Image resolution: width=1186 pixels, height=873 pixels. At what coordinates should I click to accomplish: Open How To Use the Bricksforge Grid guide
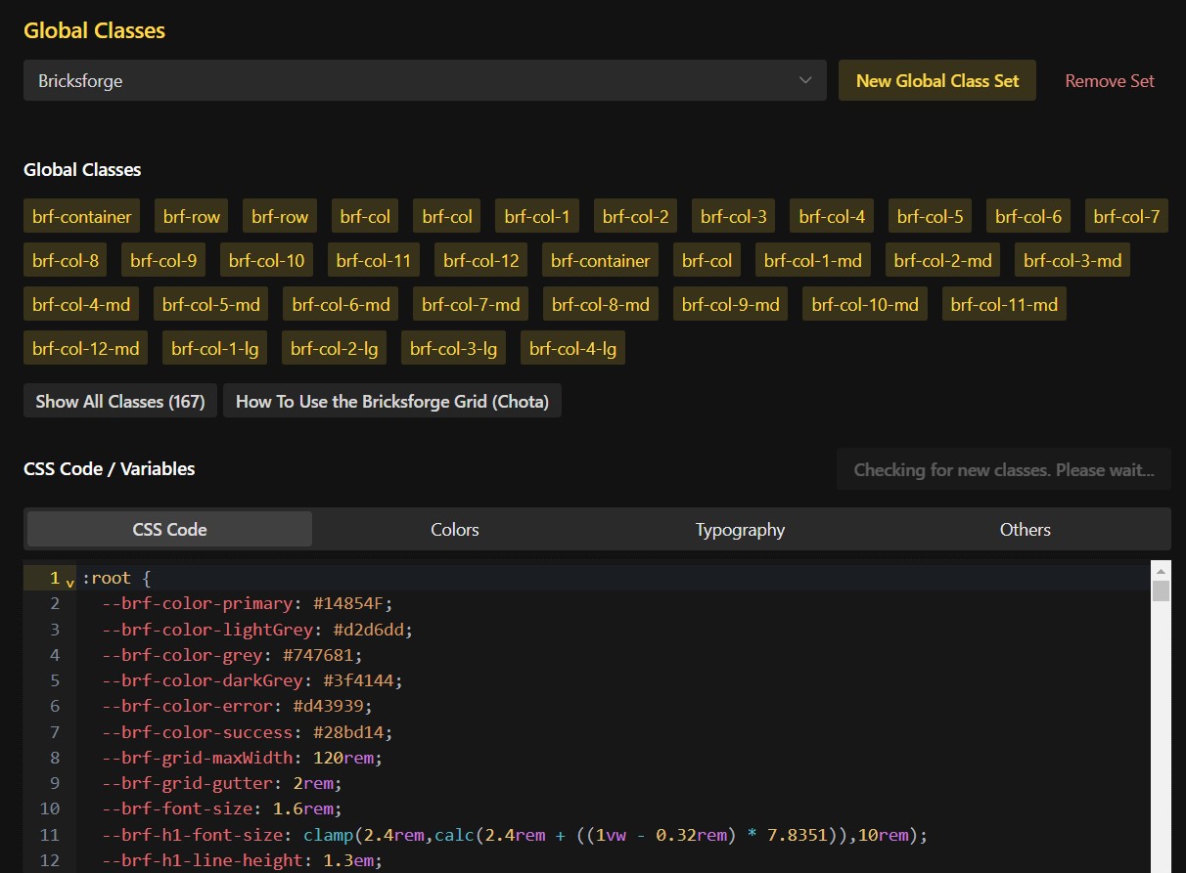392,401
